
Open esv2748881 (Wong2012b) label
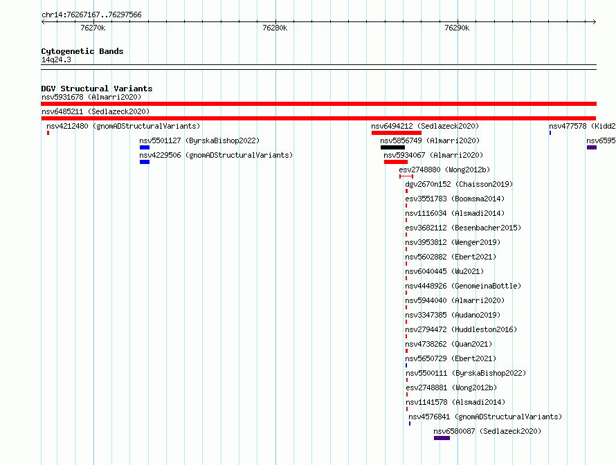click(x=451, y=387)
